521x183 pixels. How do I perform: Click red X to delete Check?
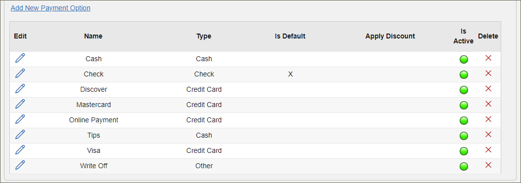tap(488, 73)
